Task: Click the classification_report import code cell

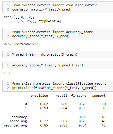Action: [58, 86]
